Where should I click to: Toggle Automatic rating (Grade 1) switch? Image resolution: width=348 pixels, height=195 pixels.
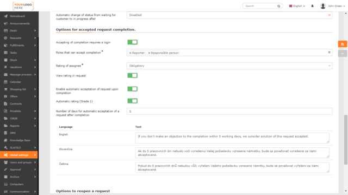tap(132, 101)
